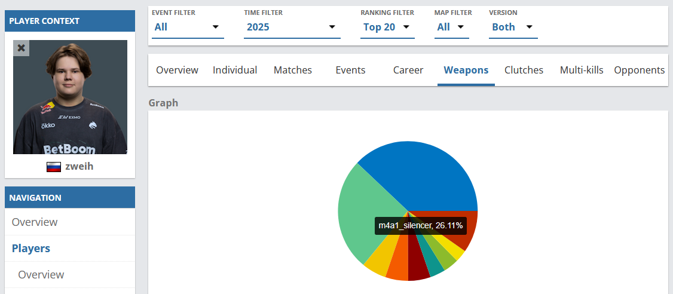Viewport: 673px width, 294px height.
Task: Switch to the Matches tab
Action: point(293,70)
